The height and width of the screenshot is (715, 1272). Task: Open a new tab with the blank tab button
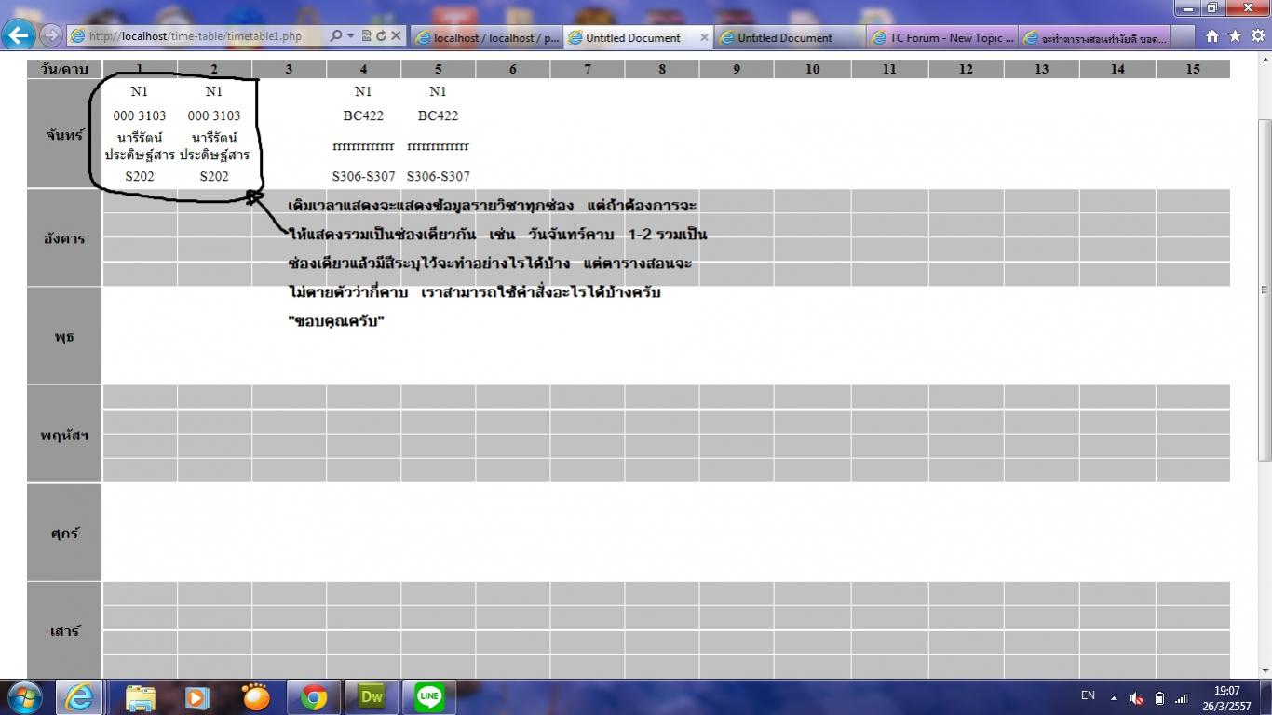coord(1182,37)
